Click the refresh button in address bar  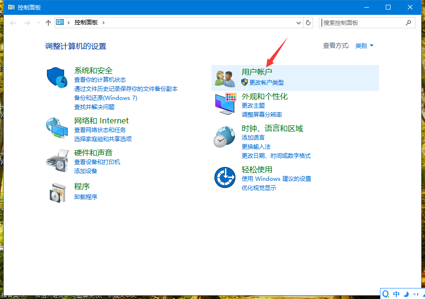[308, 22]
